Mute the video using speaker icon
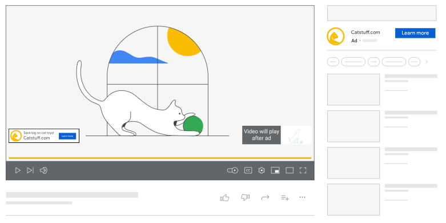The width and height of the screenshot is (446, 223). 43,170
